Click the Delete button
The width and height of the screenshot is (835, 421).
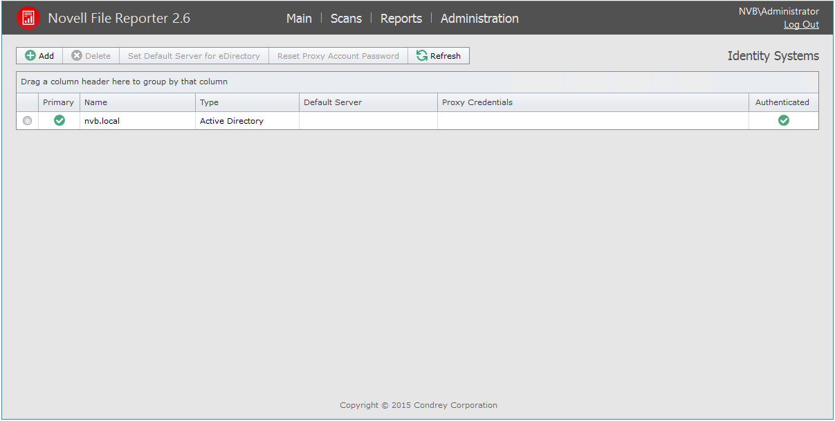tap(91, 56)
